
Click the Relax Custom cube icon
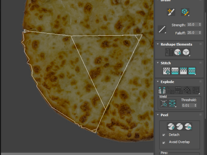click(x=186, y=52)
